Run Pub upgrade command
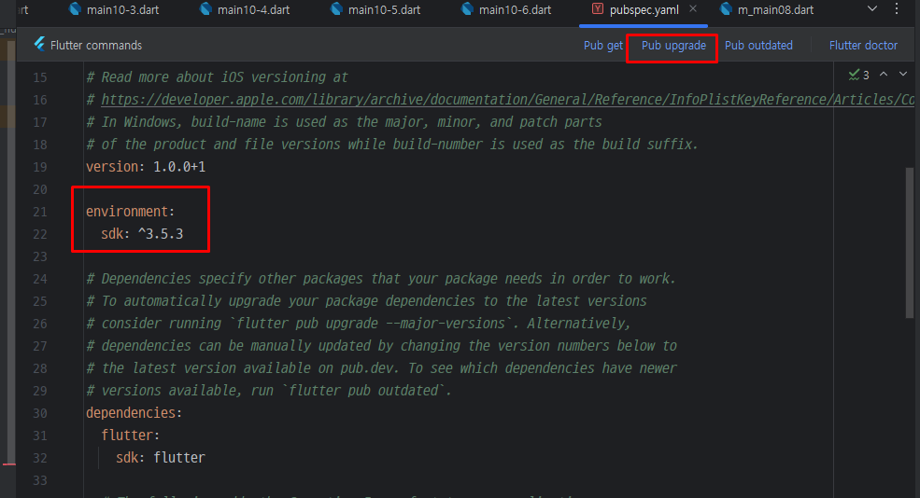Image resolution: width=920 pixels, height=498 pixels. tap(673, 46)
